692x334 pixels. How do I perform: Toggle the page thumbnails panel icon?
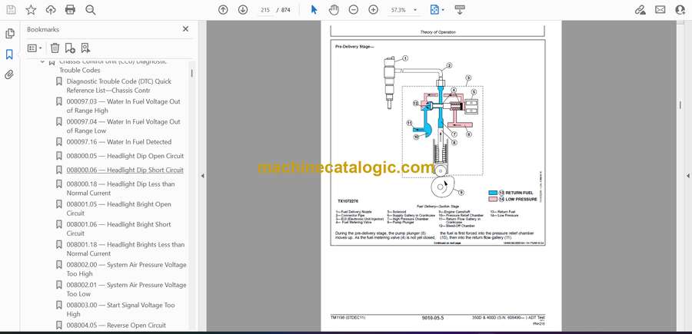(x=9, y=34)
